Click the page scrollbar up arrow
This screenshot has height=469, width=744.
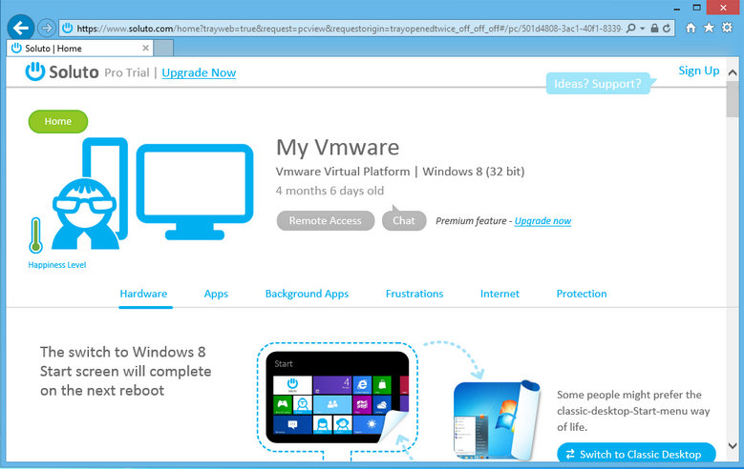pyautogui.click(x=733, y=72)
